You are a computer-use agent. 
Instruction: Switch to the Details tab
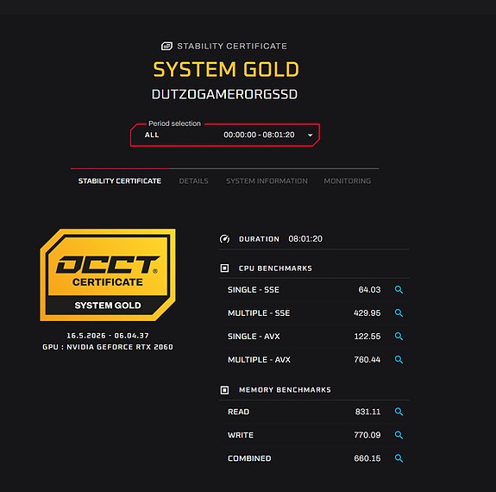click(x=193, y=181)
